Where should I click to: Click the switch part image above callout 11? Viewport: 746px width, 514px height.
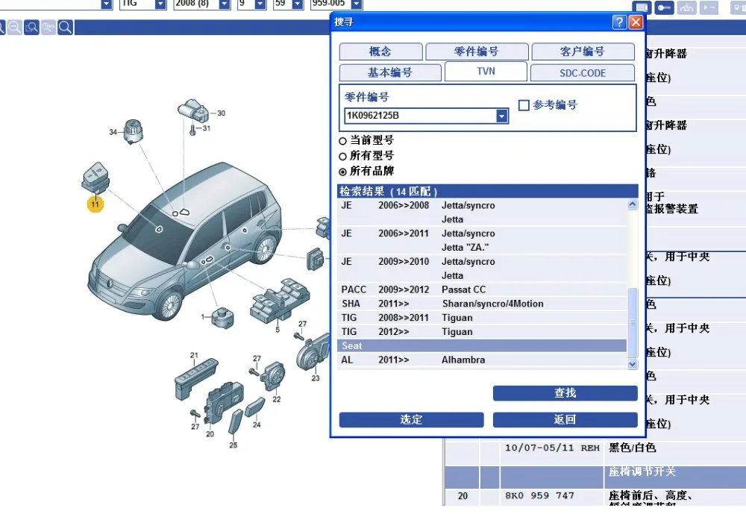coord(96,178)
